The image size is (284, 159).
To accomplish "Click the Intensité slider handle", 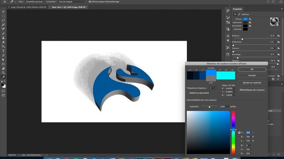I will [x=209, y=107].
